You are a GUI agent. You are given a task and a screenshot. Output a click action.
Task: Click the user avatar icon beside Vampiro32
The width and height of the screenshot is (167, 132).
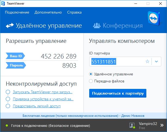pos(132,125)
